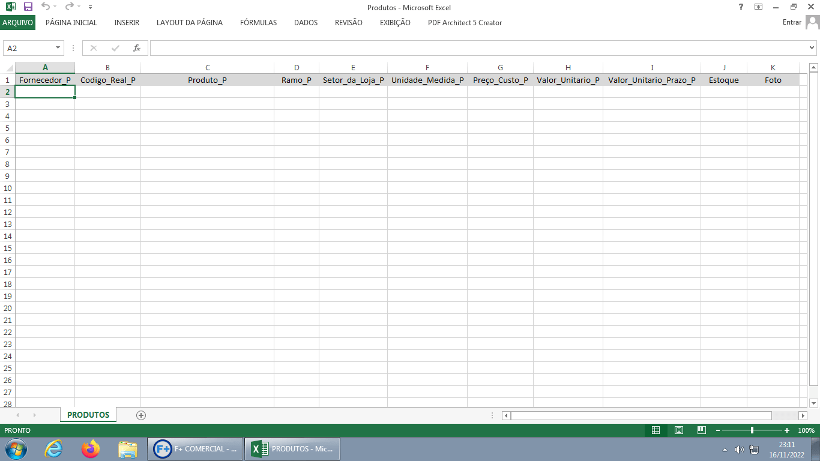
Task: Click the Codigo_Real_P header cell
Action: (107, 80)
